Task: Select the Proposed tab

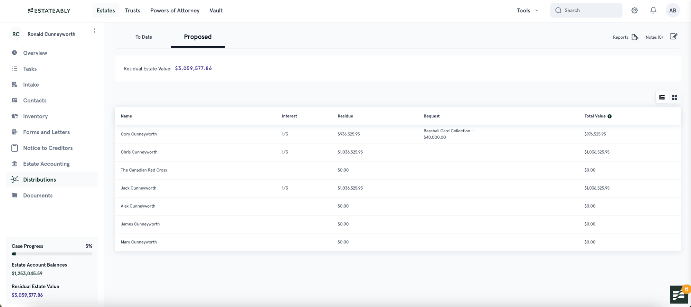Action: pyautogui.click(x=198, y=37)
